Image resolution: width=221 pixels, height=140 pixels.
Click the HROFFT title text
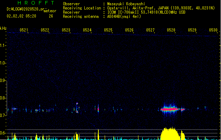coord(36,3)
